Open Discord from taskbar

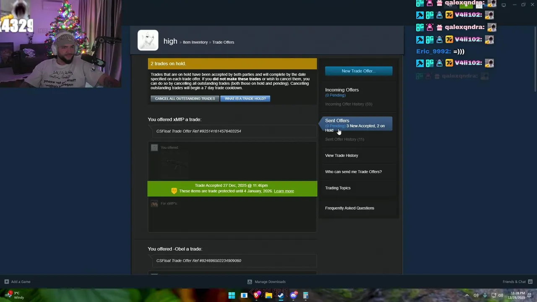click(293, 295)
